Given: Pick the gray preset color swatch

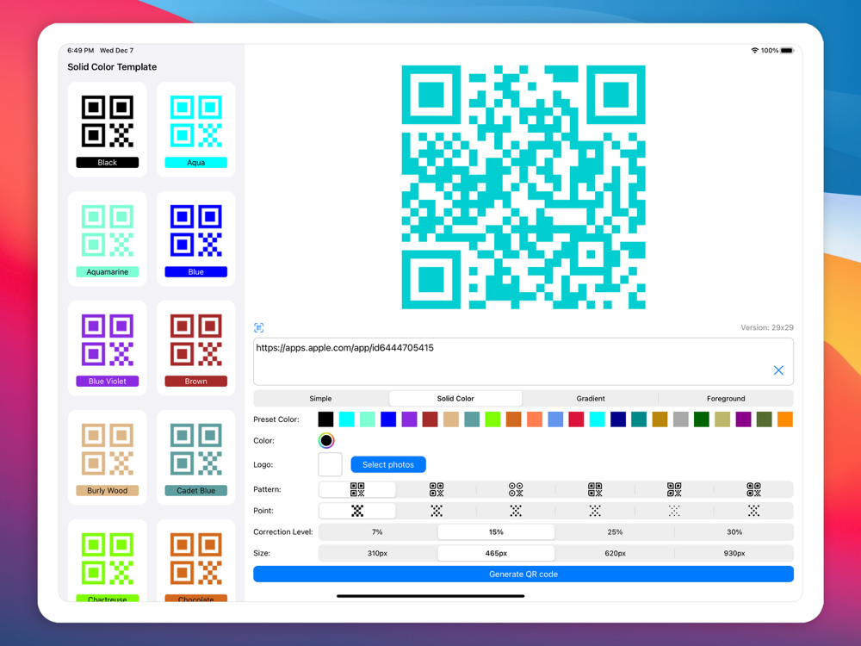Looking at the screenshot, I should [x=680, y=419].
